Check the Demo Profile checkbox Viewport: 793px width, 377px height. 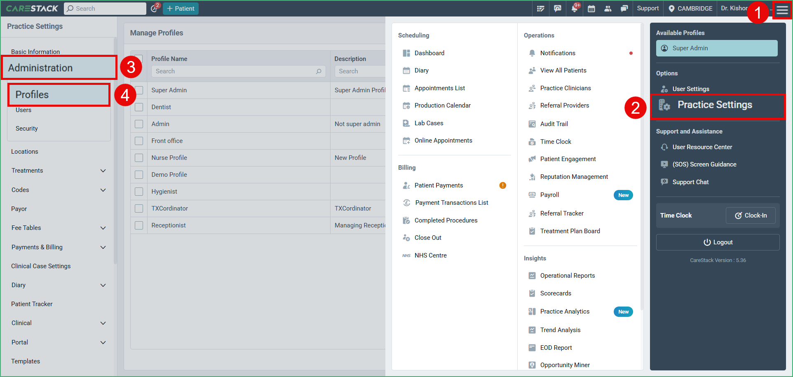[139, 175]
